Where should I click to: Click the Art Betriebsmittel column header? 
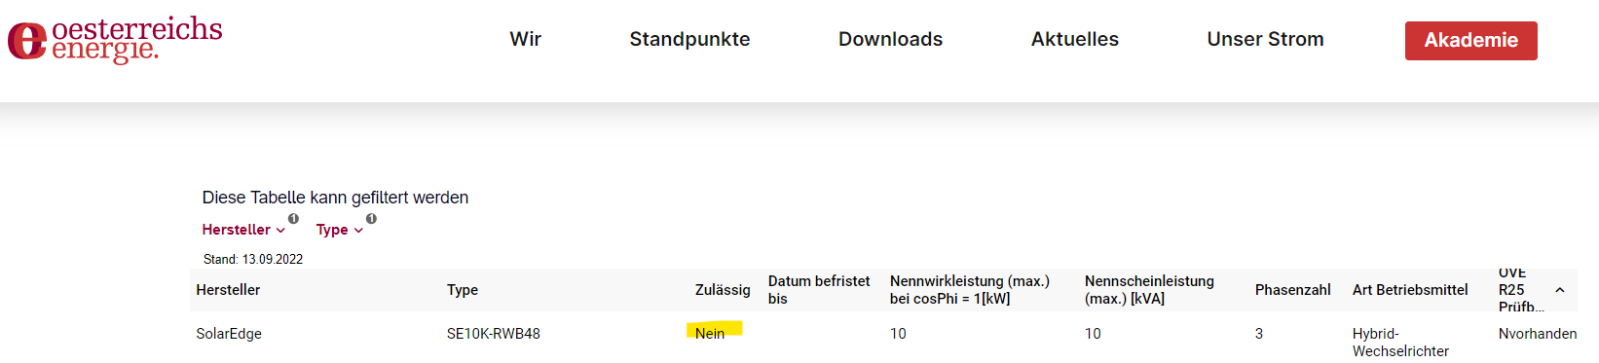[x=1410, y=290]
